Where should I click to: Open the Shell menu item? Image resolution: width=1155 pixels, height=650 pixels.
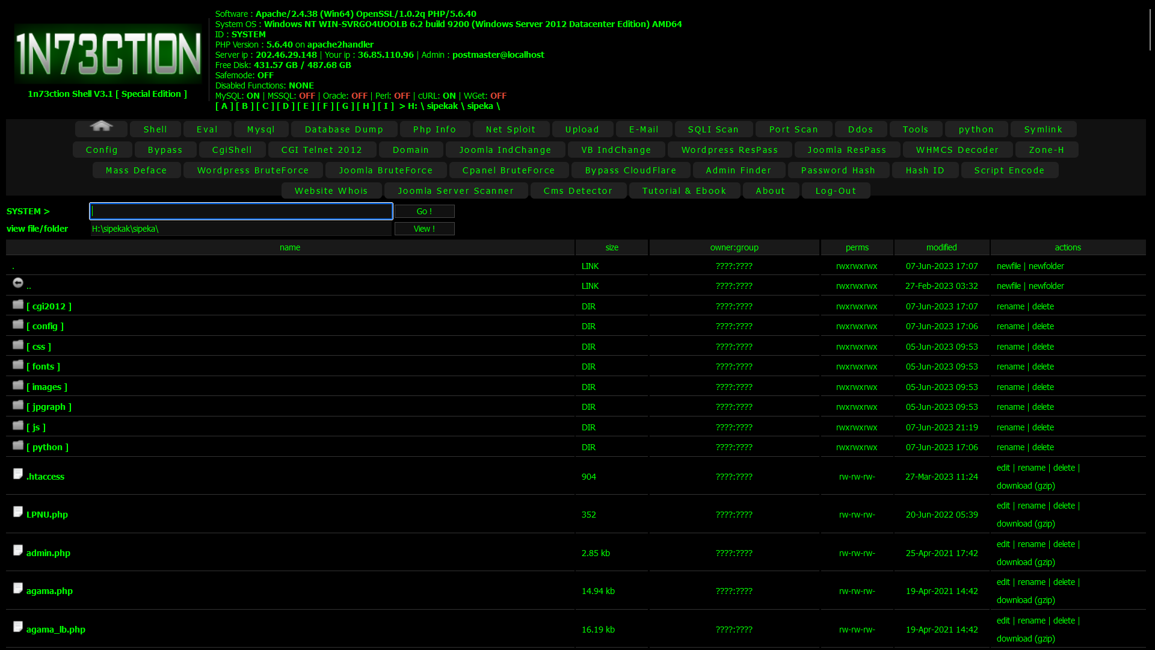[x=155, y=129]
